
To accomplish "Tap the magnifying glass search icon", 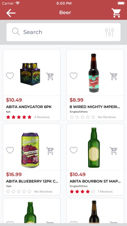I will tap(16, 31).
